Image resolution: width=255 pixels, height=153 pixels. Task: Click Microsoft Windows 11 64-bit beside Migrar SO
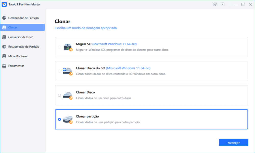115,44
